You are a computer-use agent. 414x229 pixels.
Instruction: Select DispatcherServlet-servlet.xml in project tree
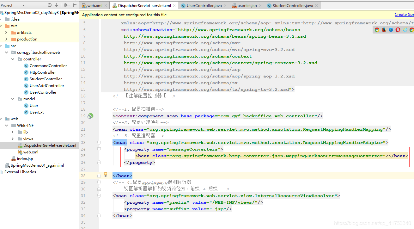tap(50, 145)
